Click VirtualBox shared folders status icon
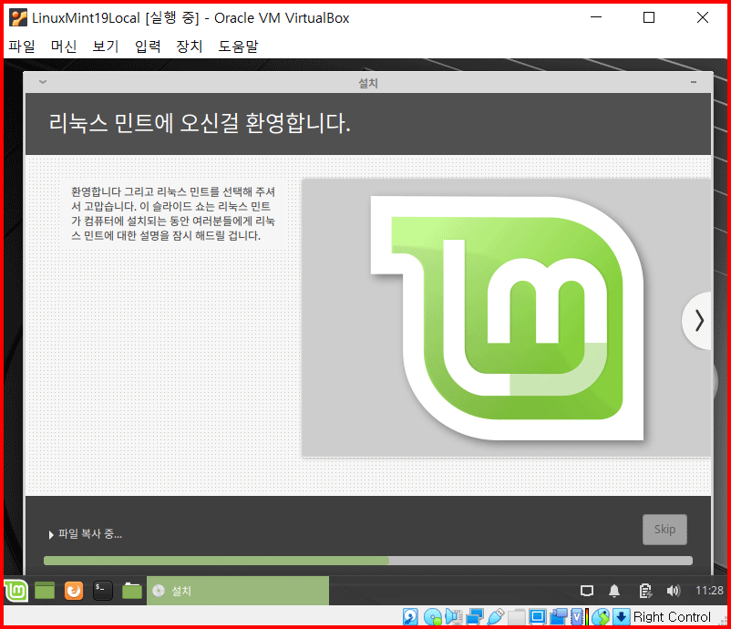The height and width of the screenshot is (629, 731). click(x=517, y=617)
